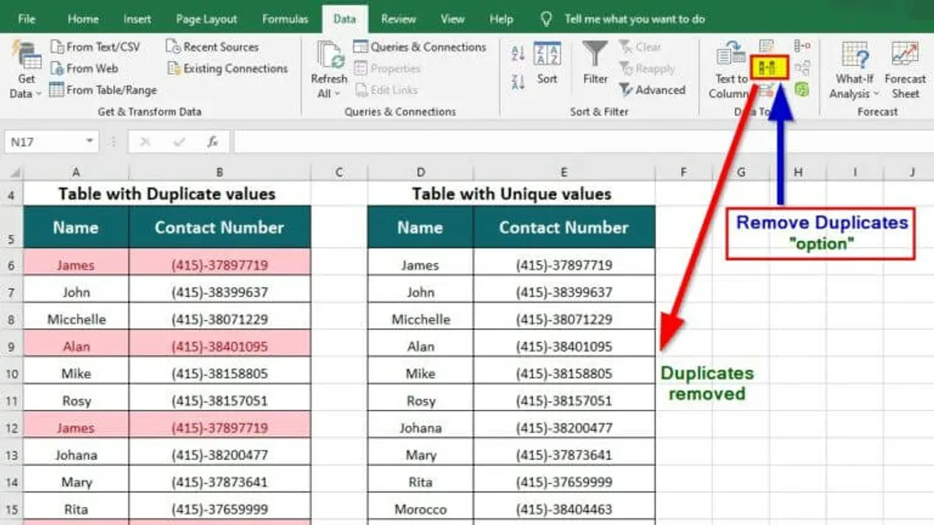Viewport: 934px width, 525px height.
Task: Click the formula bar cancel X
Action: point(146,142)
